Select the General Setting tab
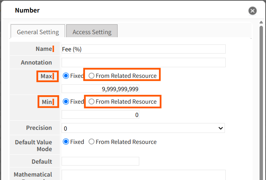The height and width of the screenshot is (180, 266). (38, 31)
